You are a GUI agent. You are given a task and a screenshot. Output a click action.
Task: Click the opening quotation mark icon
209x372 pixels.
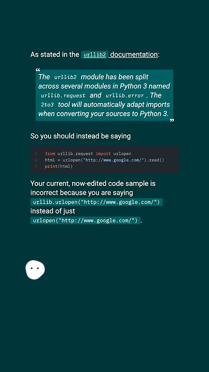click(x=38, y=70)
